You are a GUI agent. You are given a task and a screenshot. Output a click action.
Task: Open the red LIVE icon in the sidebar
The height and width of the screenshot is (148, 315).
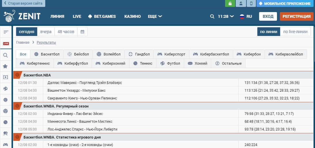(x=6, y=43)
